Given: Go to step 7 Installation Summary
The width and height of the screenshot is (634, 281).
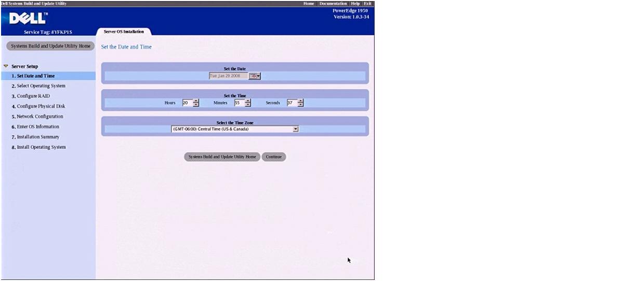Looking at the screenshot, I should coord(35,137).
